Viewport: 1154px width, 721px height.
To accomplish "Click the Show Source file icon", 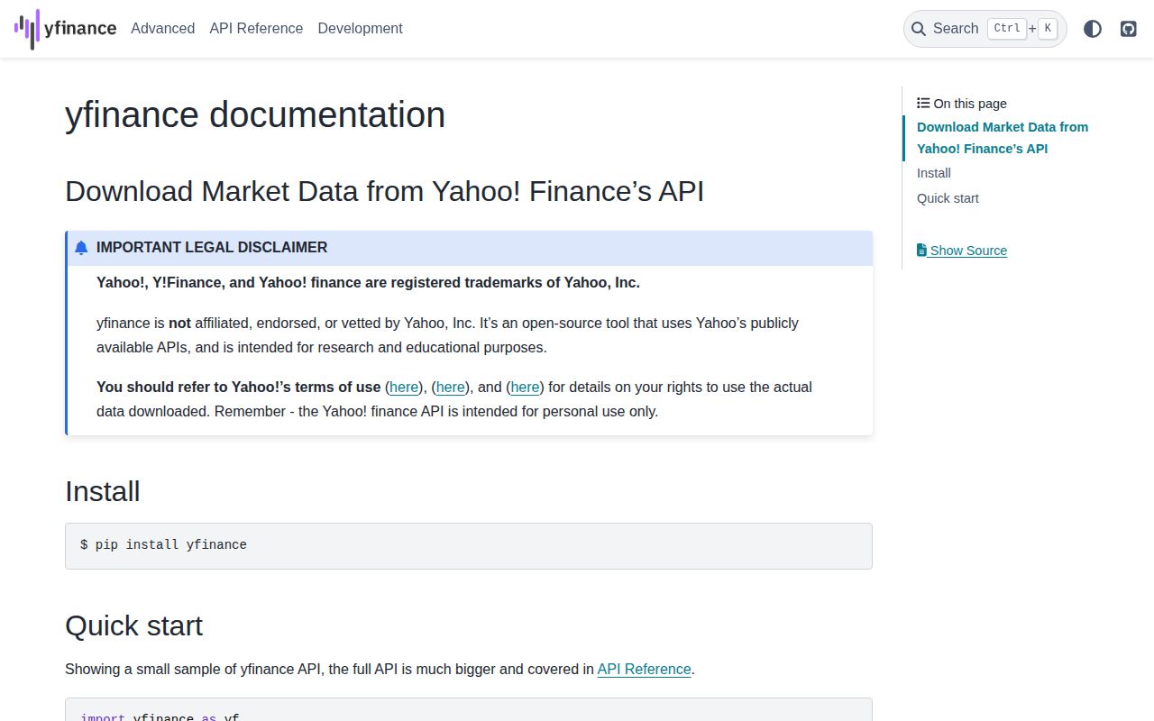I will [921, 251].
